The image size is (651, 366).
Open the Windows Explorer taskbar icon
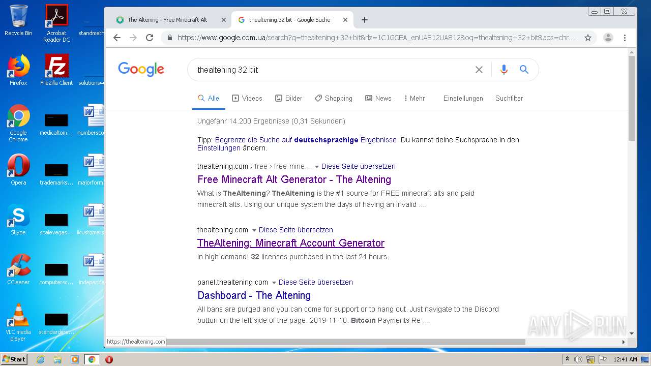click(x=57, y=359)
